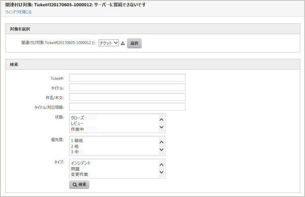Click the 件名/本文 input field

(x=127, y=97)
